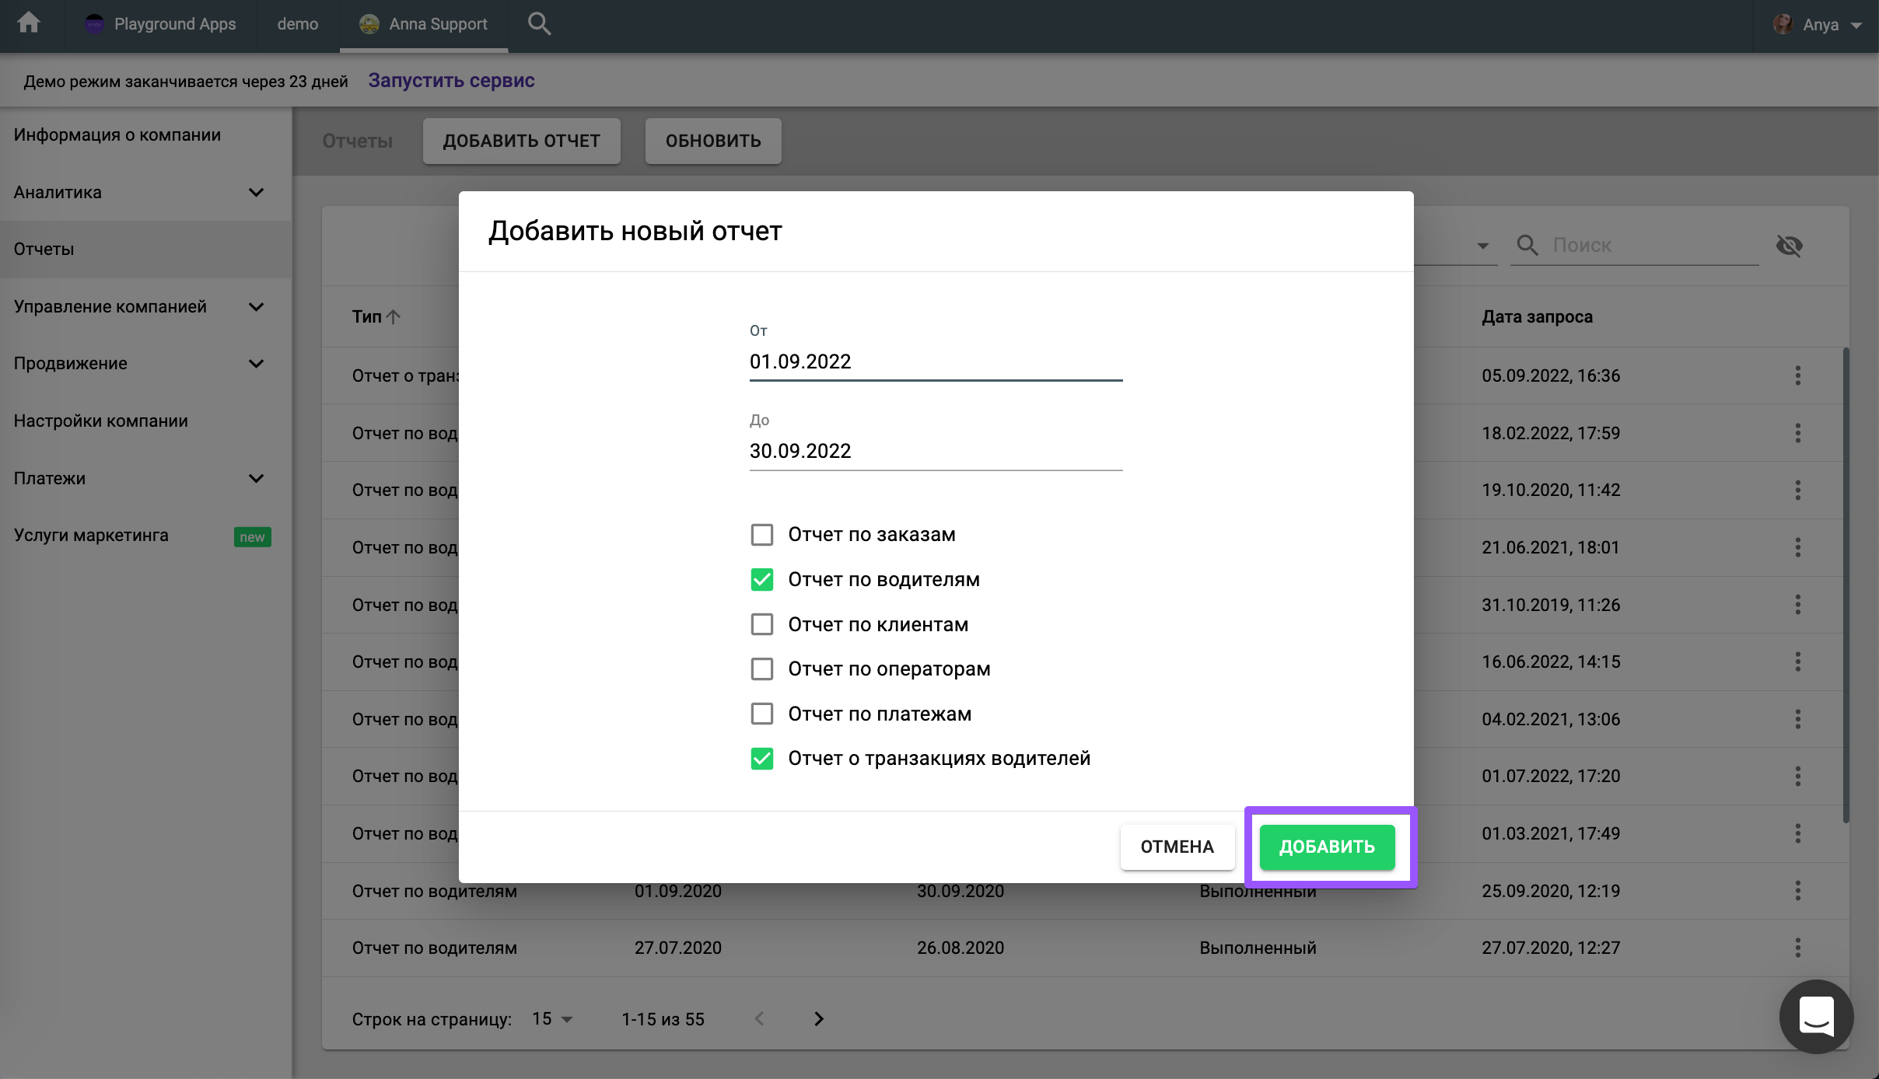
Task: Expand the Платежи sidebar section
Action: coord(256,478)
